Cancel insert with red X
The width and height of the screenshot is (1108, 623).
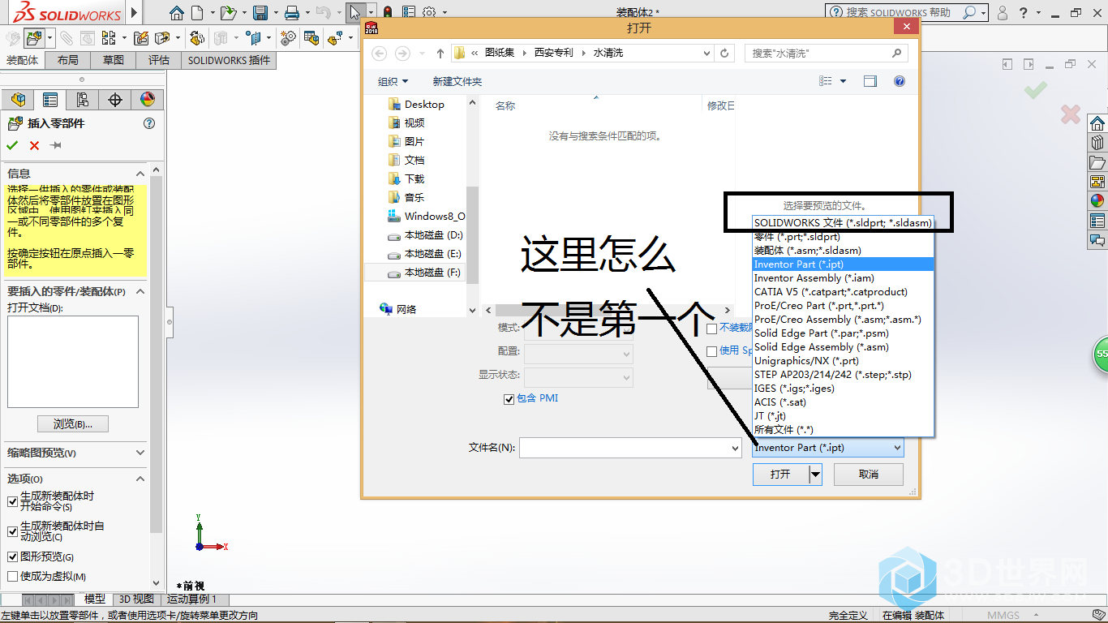[34, 145]
